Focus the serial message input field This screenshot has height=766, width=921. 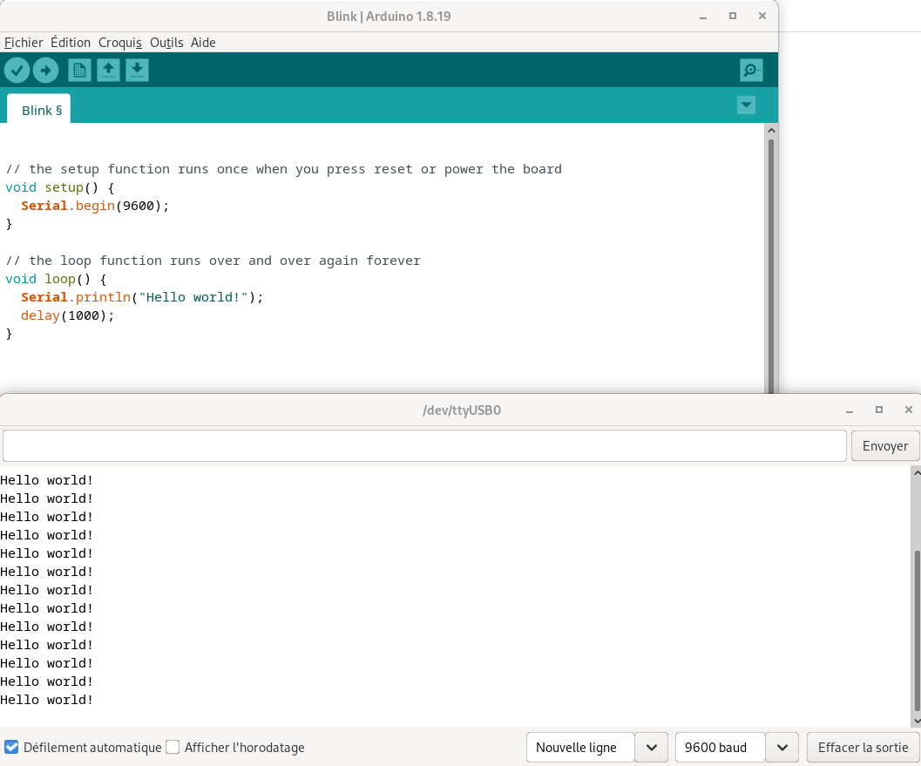point(424,445)
